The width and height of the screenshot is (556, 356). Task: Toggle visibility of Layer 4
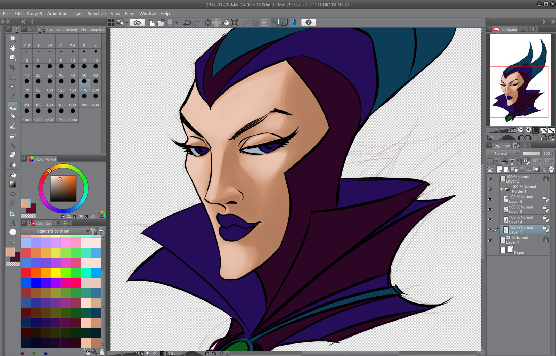[x=490, y=219]
